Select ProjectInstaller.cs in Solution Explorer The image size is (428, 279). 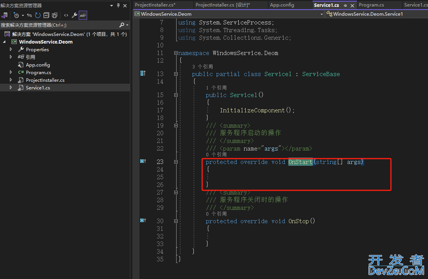(45, 80)
